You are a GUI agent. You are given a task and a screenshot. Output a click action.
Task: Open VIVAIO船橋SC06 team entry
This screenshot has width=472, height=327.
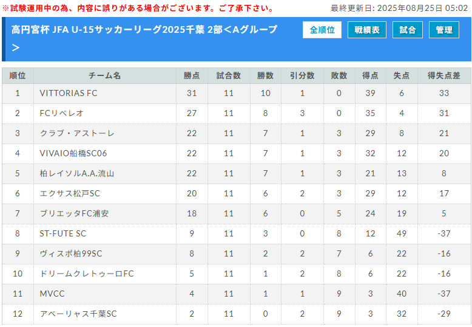(x=73, y=153)
